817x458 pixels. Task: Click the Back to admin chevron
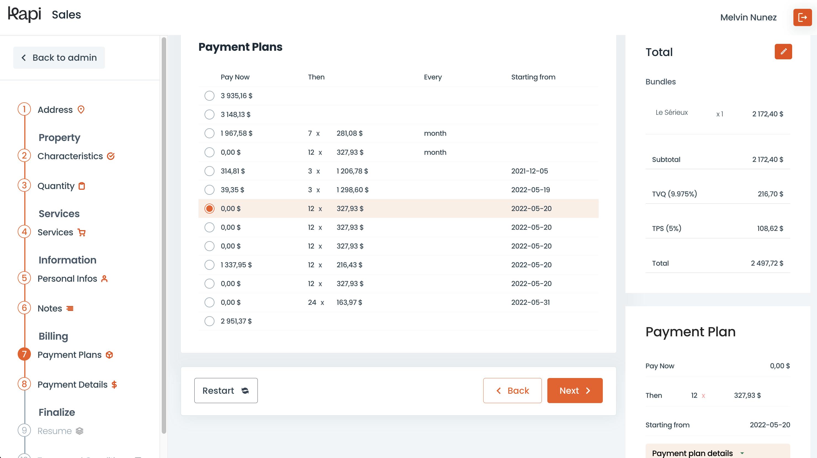click(x=23, y=58)
